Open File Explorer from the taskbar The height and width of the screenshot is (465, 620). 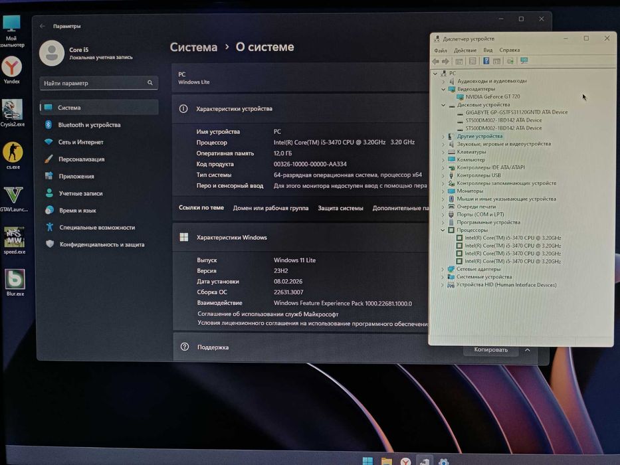(x=386, y=461)
